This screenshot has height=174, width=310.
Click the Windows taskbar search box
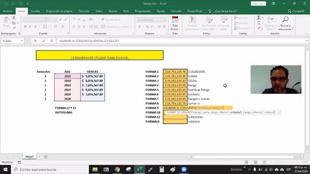click(50, 170)
